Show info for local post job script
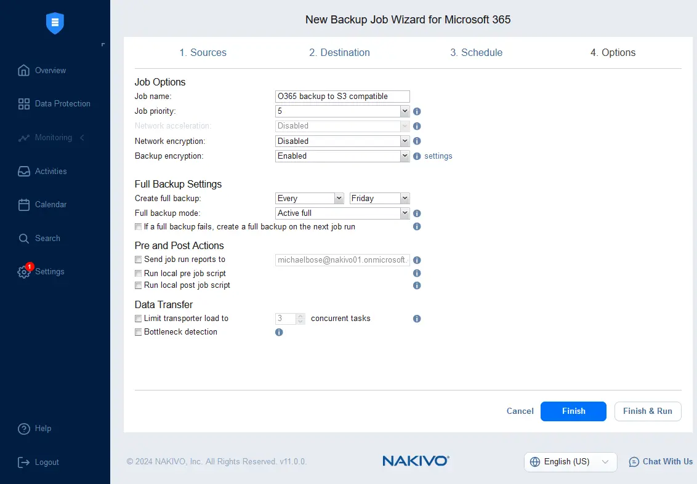 417,285
